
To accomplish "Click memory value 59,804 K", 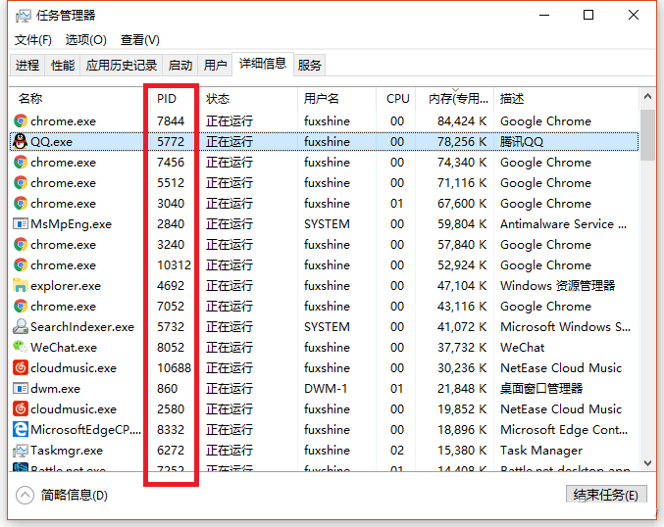I will click(x=462, y=224).
